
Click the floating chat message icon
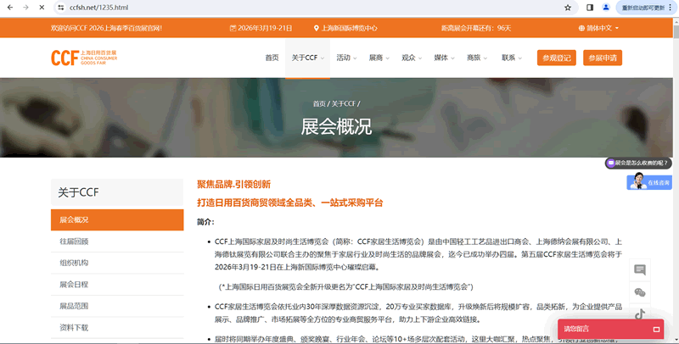(x=640, y=269)
